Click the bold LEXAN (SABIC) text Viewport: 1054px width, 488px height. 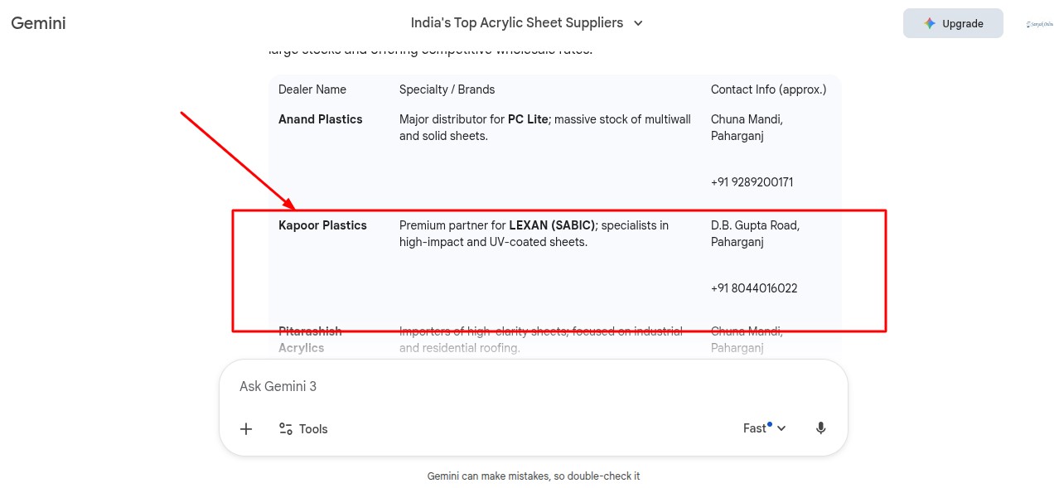(552, 225)
